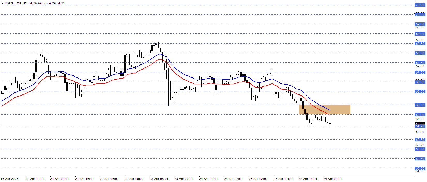The image size is (427, 182).
Task: Click the 64.20 price level label
Action: click(420, 126)
